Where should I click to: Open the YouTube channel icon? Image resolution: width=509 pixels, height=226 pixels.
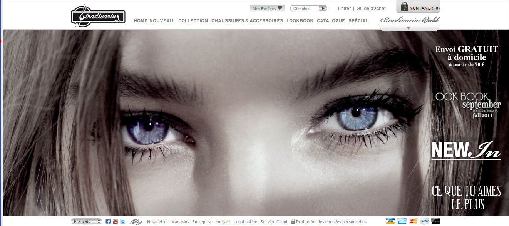tap(115, 221)
